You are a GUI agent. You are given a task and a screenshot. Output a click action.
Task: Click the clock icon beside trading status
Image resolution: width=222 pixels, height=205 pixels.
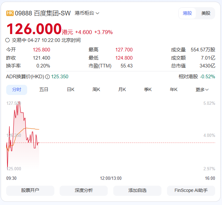[x=8, y=40]
